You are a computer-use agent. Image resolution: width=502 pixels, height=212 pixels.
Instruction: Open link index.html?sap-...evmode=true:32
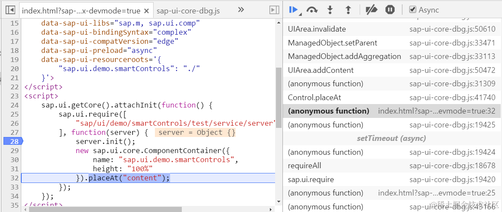(436, 111)
